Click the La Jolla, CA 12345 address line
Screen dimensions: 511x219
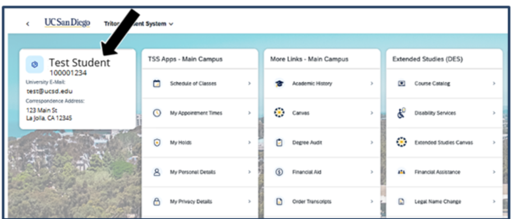pos(49,118)
